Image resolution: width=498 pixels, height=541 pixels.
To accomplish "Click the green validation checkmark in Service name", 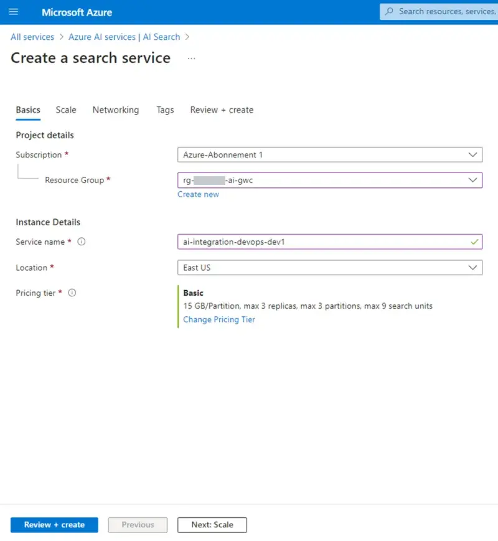I will coord(474,242).
